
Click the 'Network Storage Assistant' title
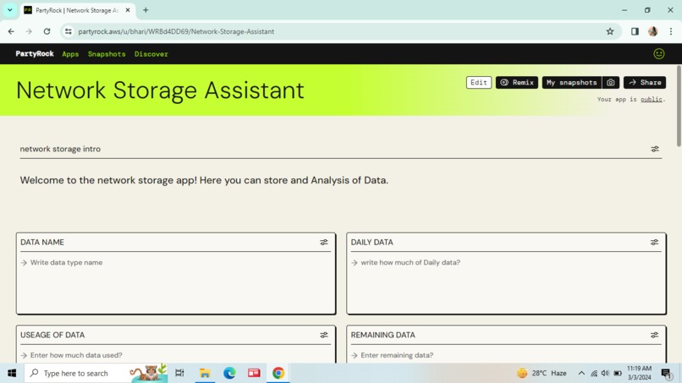[x=160, y=90]
